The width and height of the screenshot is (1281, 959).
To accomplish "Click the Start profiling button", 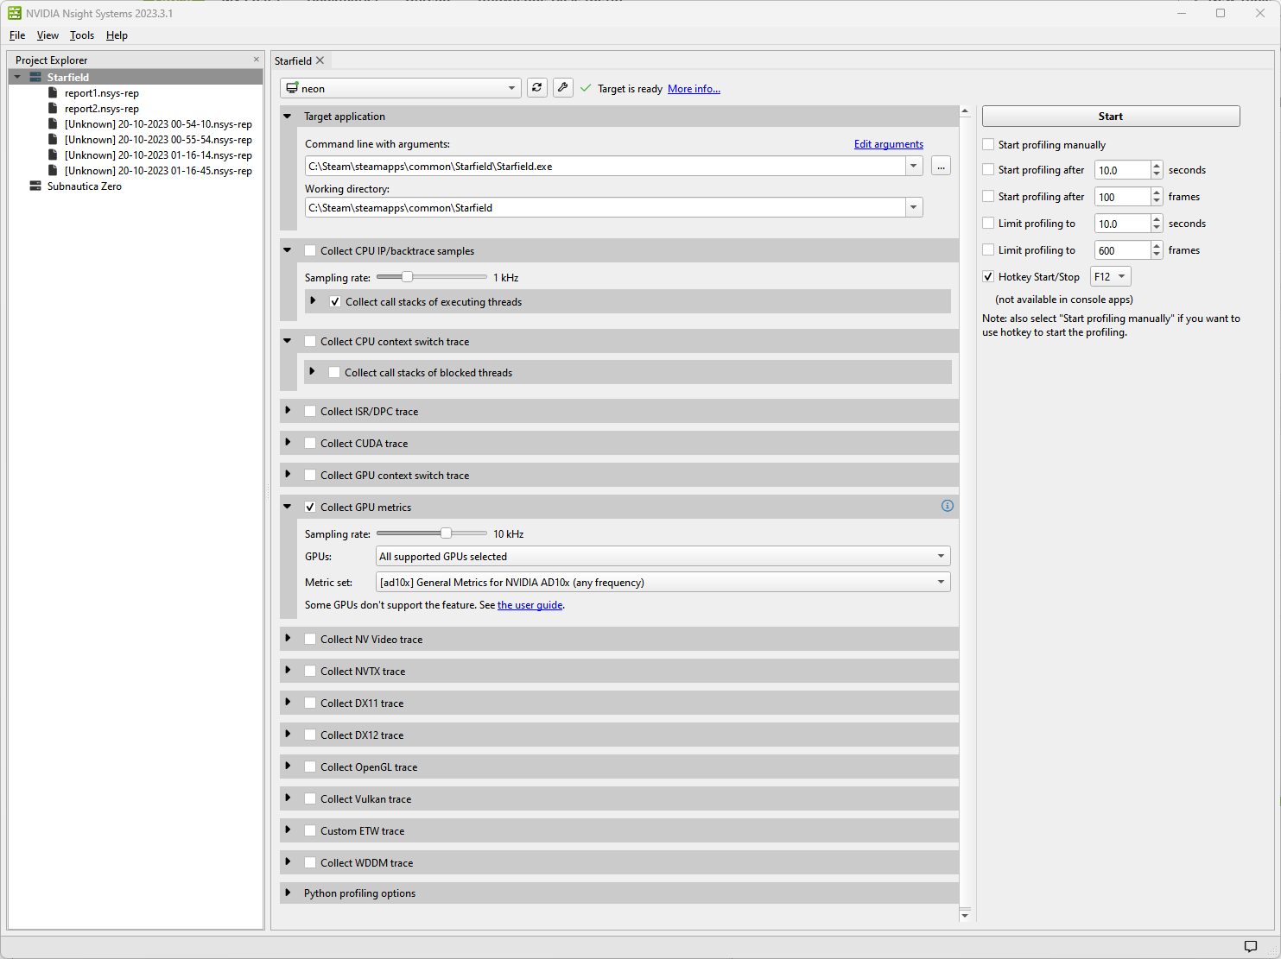I will [1111, 116].
